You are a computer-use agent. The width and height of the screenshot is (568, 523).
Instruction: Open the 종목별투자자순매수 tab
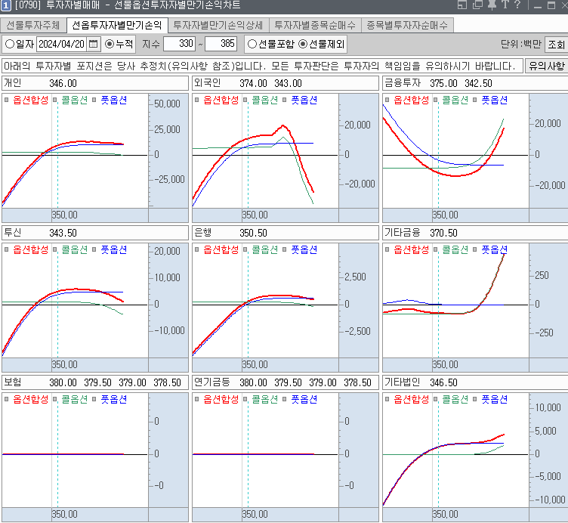click(x=406, y=25)
